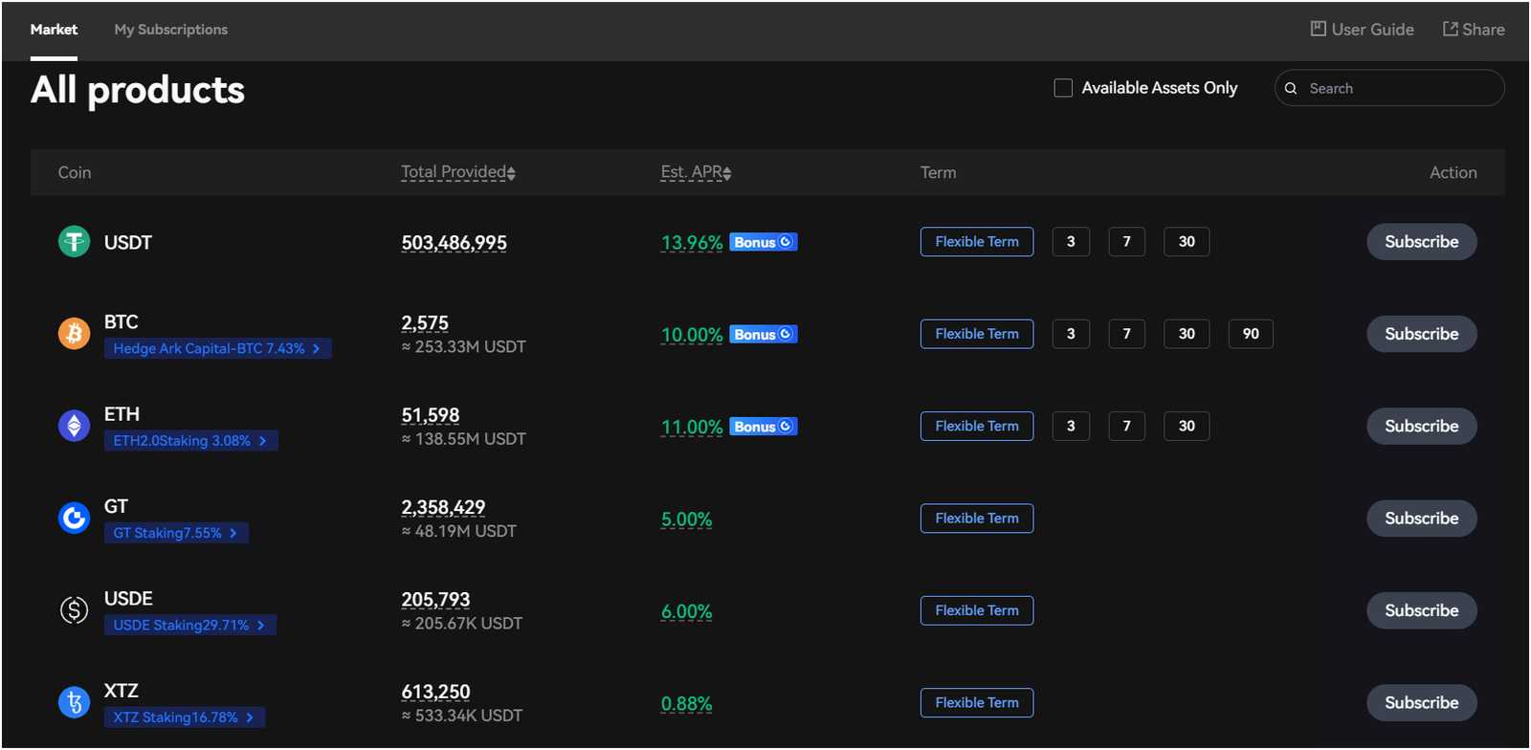Image resolution: width=1531 pixels, height=750 pixels.
Task: Click the USDT Bonus badge
Action: click(764, 242)
